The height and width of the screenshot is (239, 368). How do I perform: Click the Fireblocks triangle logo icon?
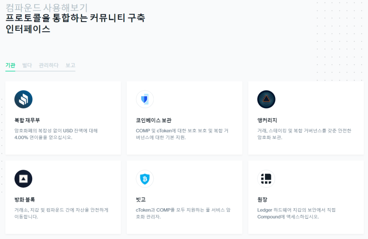point(23,179)
